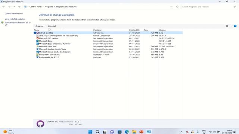Click version 16.0.15726.20174 cell

click(167, 38)
